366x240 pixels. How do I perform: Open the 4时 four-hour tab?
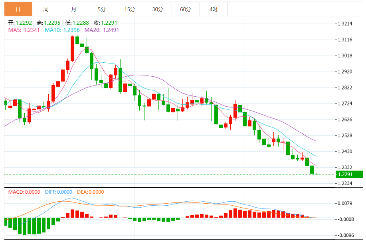pos(214,9)
